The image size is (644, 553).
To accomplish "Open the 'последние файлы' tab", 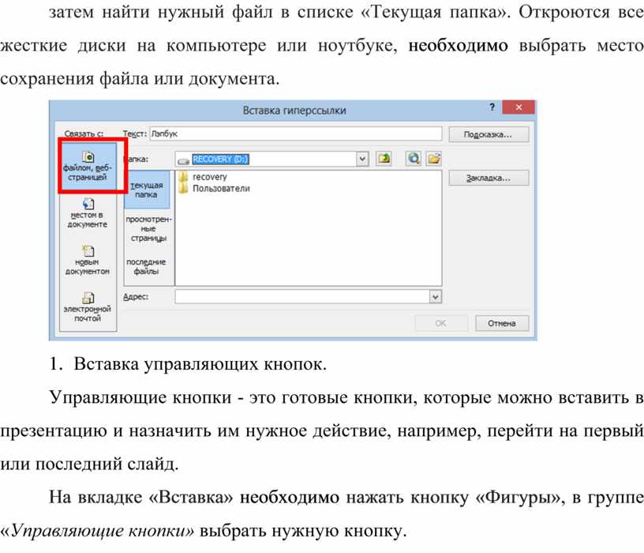I will [146, 266].
